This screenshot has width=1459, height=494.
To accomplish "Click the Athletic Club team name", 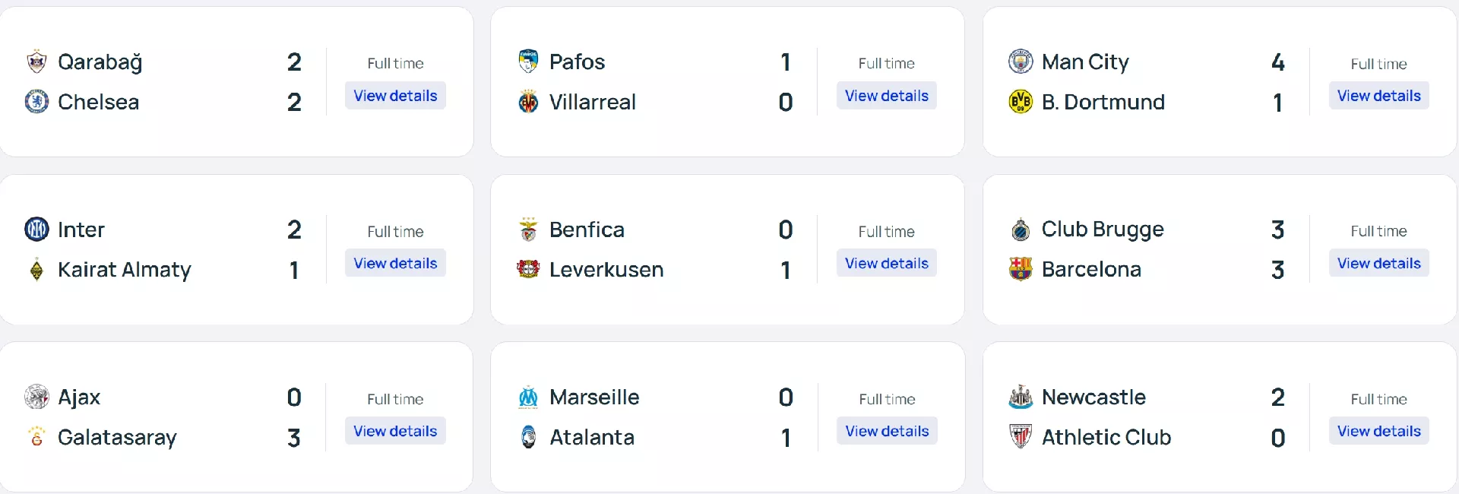I will 1106,437.
